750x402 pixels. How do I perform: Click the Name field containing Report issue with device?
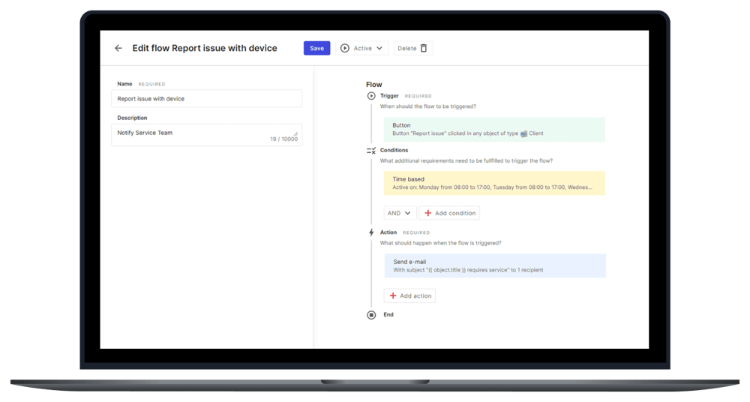click(x=207, y=98)
